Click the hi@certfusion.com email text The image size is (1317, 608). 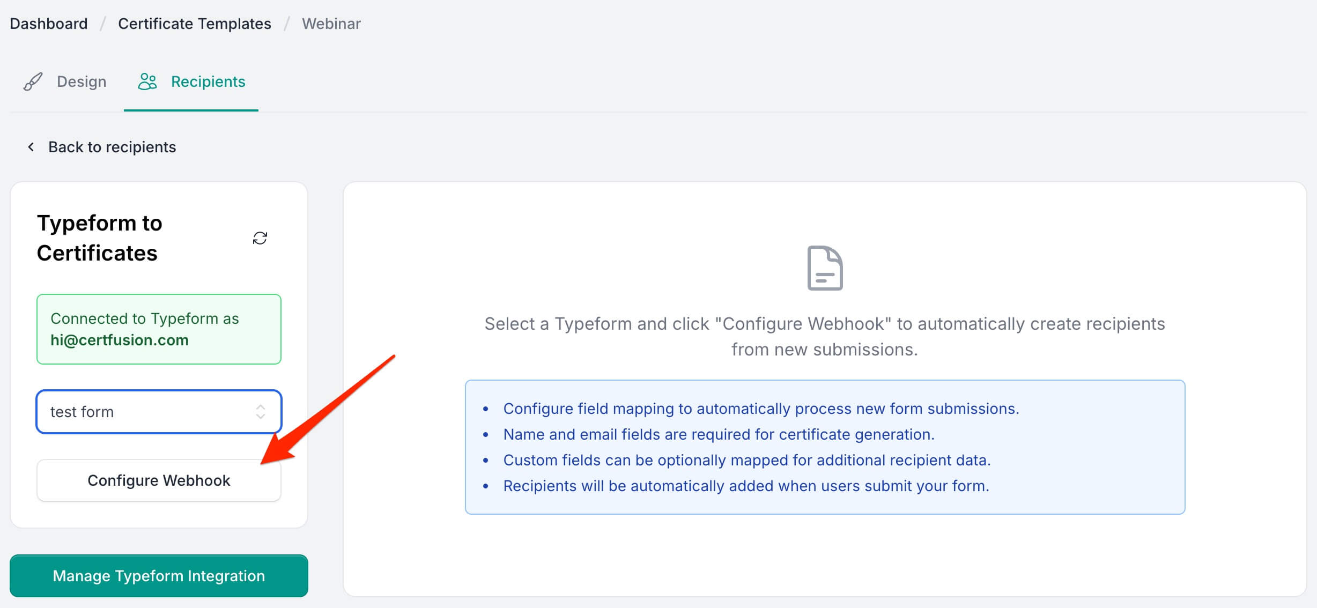(x=120, y=340)
